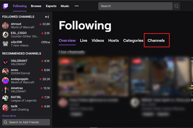Image resolution: width=193 pixels, height=128 pixels.
Task: Click the aceu channel name
Action: tap(15, 70)
